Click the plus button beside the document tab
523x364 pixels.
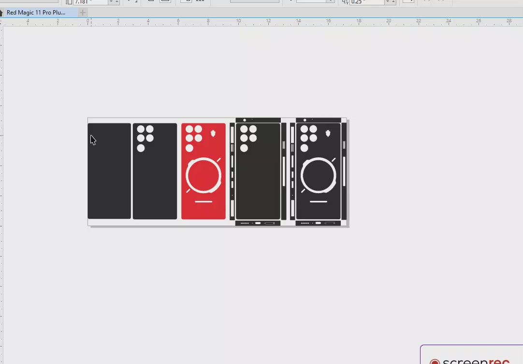(x=83, y=13)
